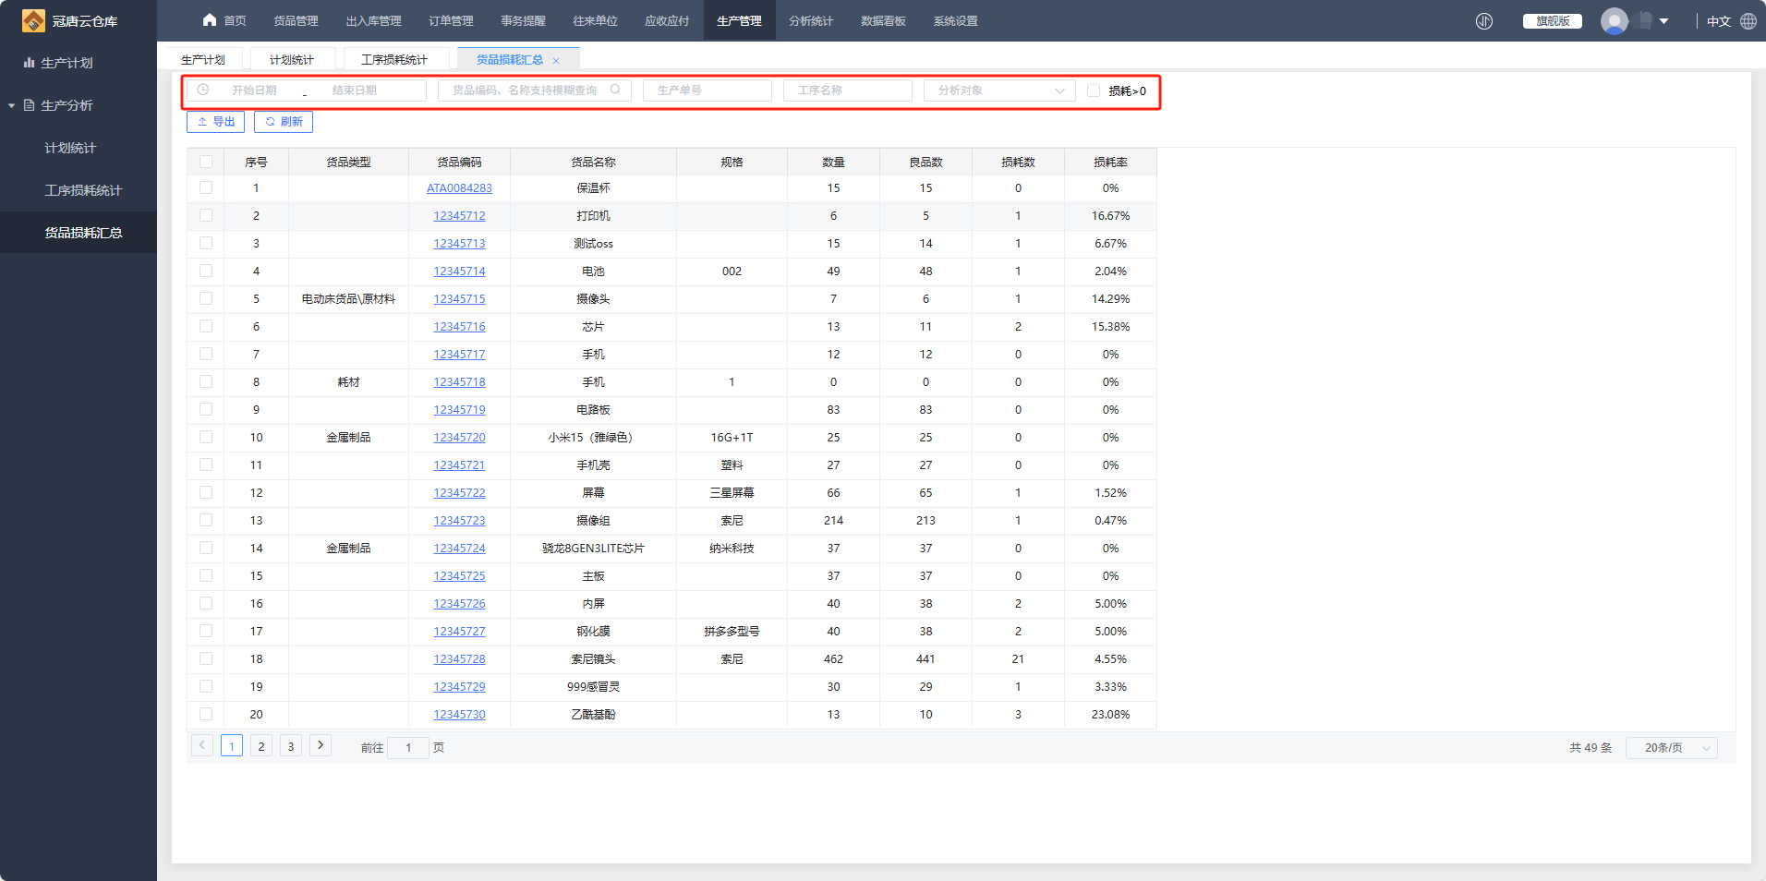Go to page 3 of results

click(291, 746)
